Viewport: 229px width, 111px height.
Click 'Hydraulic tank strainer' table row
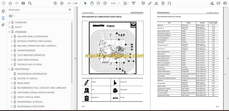(188, 95)
